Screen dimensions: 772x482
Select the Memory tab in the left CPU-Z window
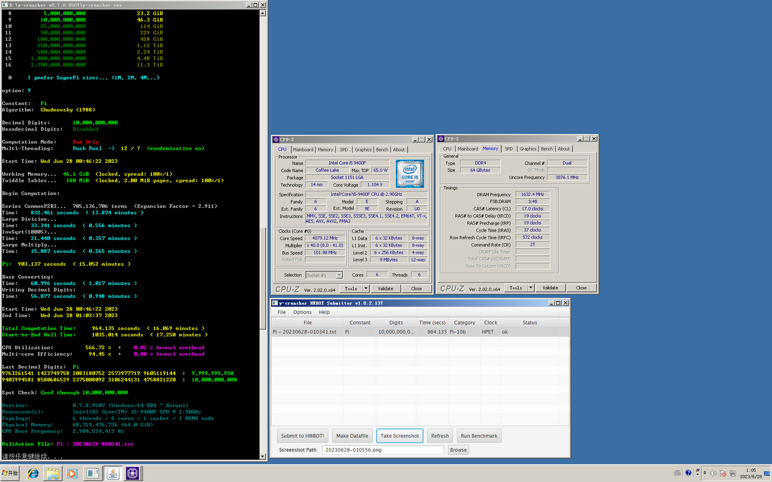pos(325,150)
